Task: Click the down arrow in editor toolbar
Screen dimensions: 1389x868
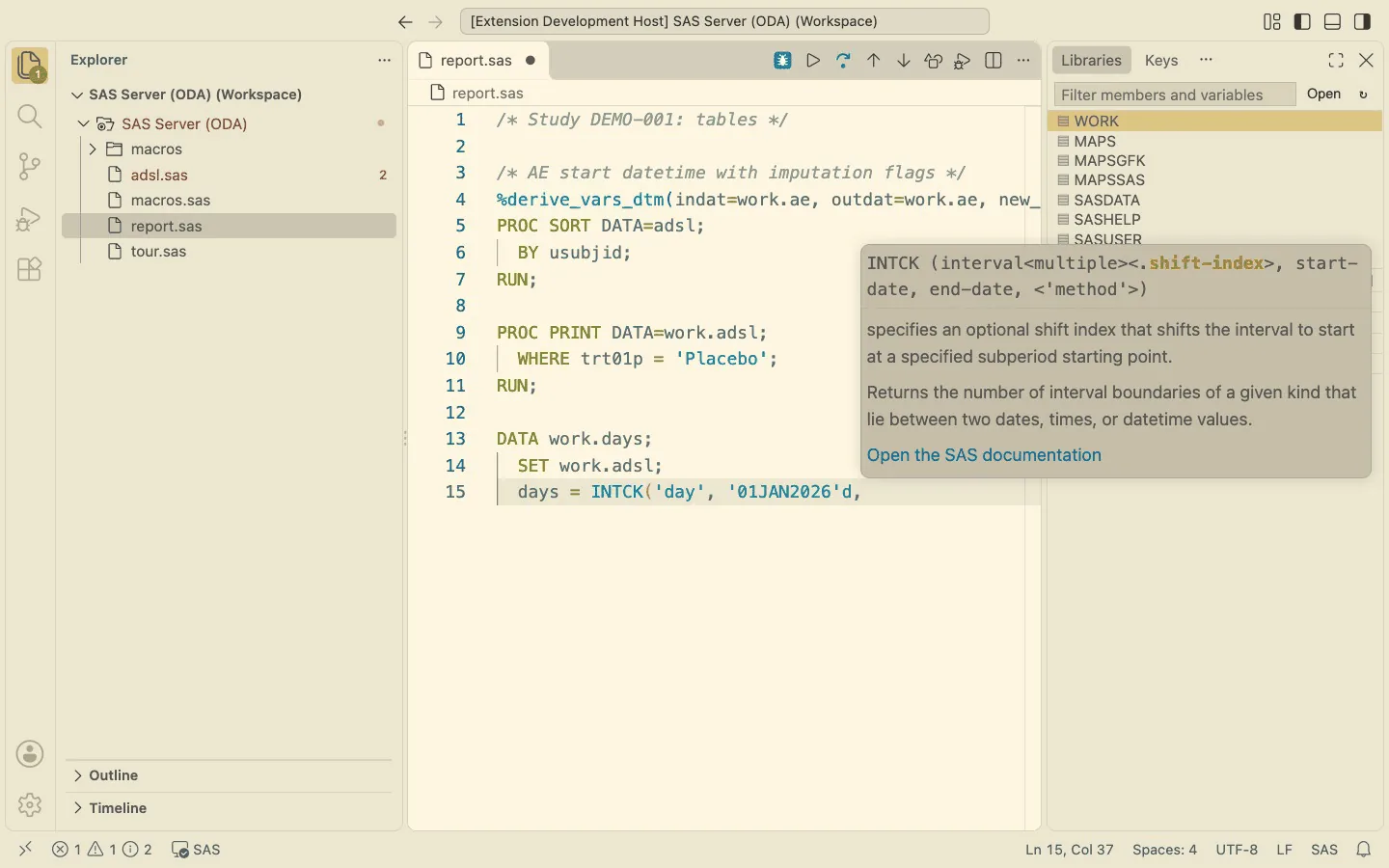Action: tap(904, 61)
